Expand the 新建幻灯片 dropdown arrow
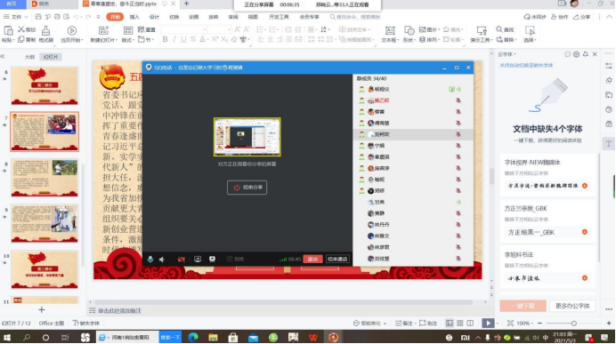The height and width of the screenshot is (344, 616). click(116, 40)
